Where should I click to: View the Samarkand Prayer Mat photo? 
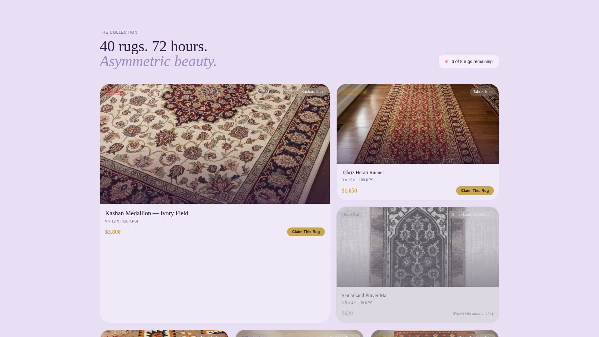pos(418,247)
